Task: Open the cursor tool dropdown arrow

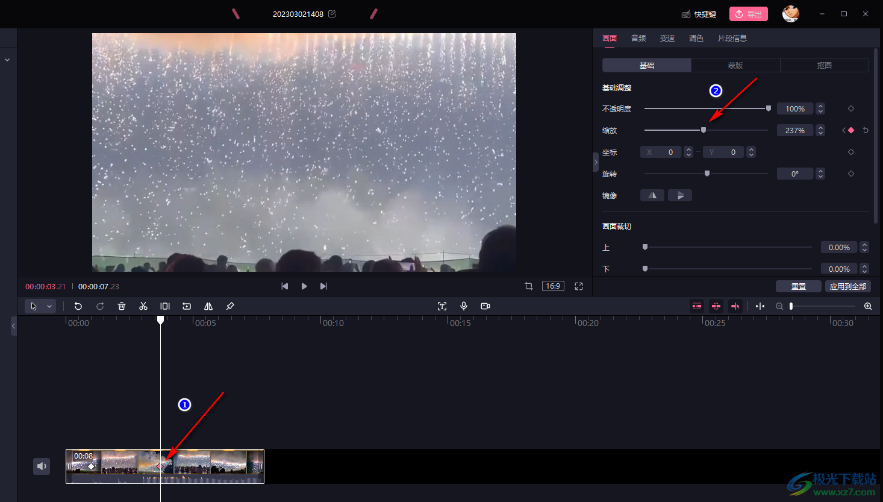Action: pos(49,306)
